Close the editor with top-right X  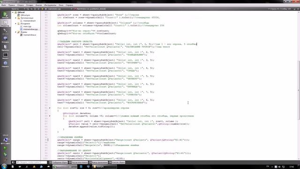coord(298,9)
